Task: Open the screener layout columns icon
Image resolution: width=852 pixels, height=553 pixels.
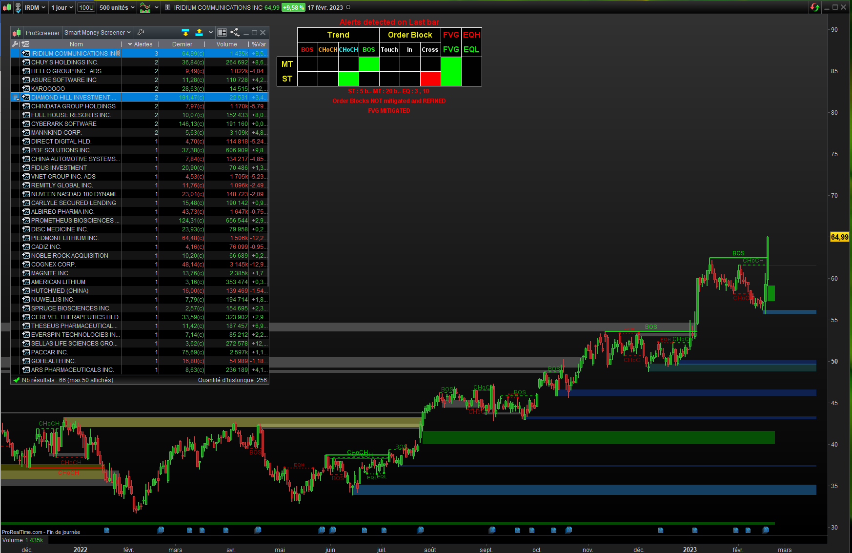Action: (222, 32)
